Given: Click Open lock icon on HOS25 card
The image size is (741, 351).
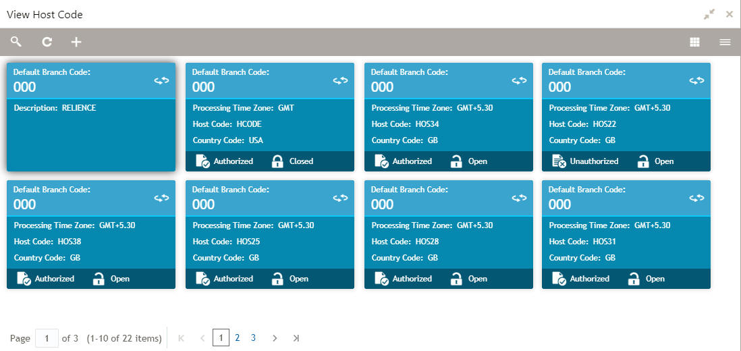Looking at the screenshot, I should click(x=277, y=279).
